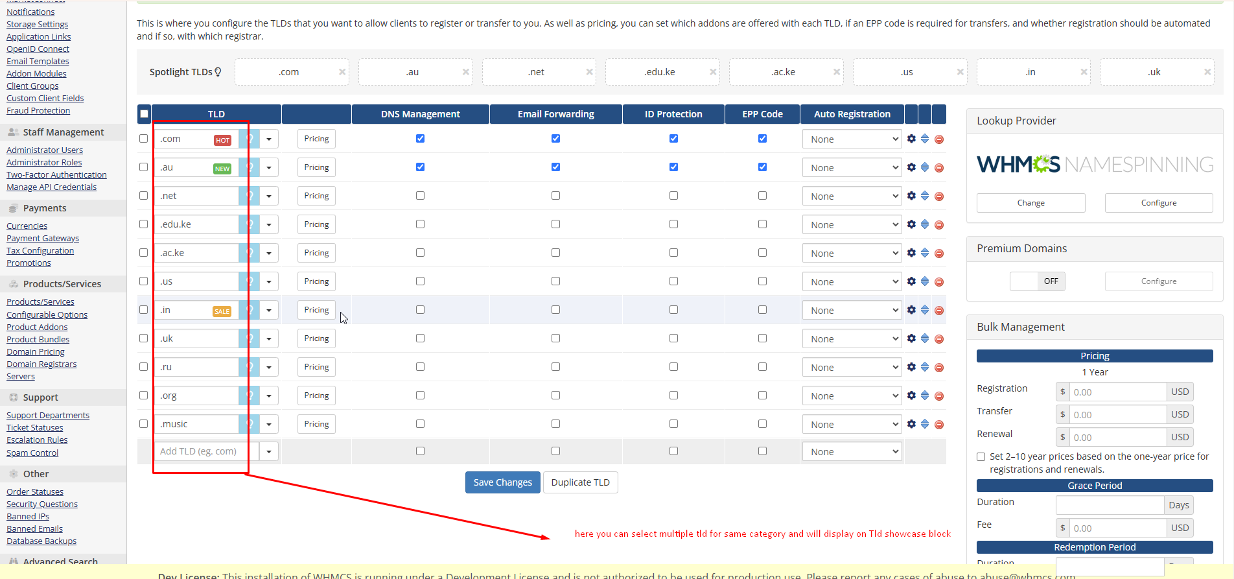Screen dimensions: 1234x579
Task: Uncheck ID Protection for .com
Action: (673, 139)
